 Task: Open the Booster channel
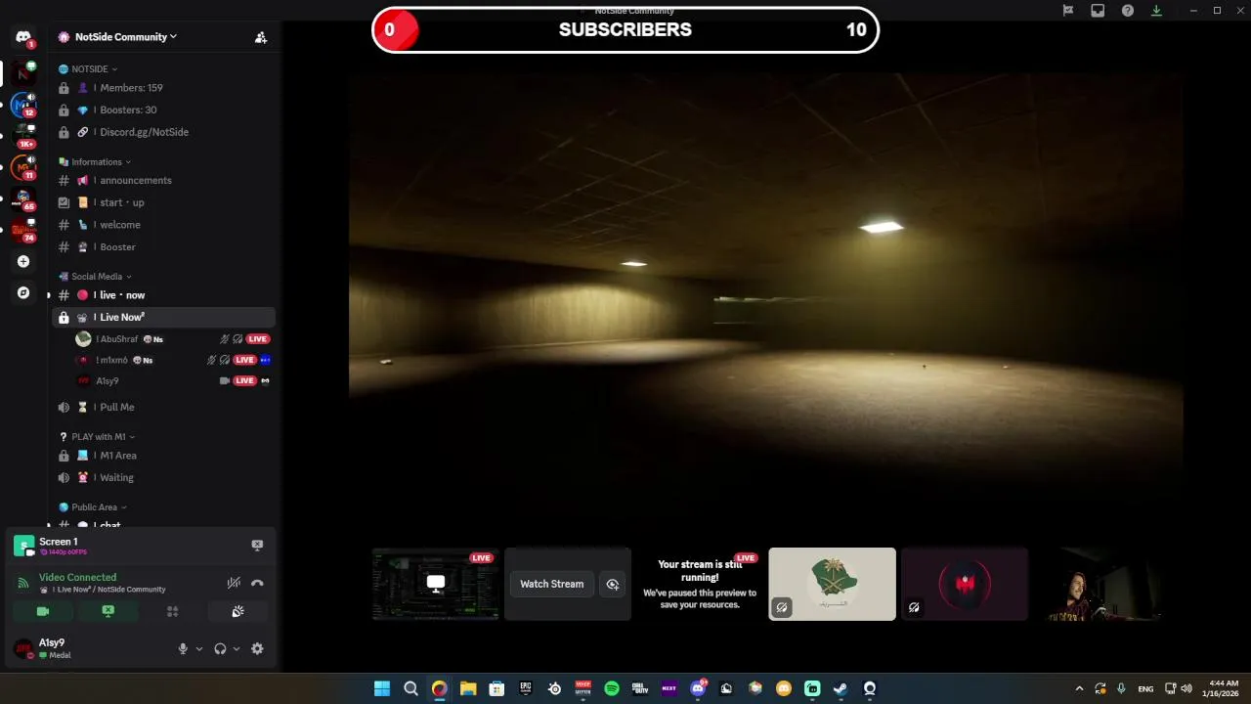click(163, 247)
